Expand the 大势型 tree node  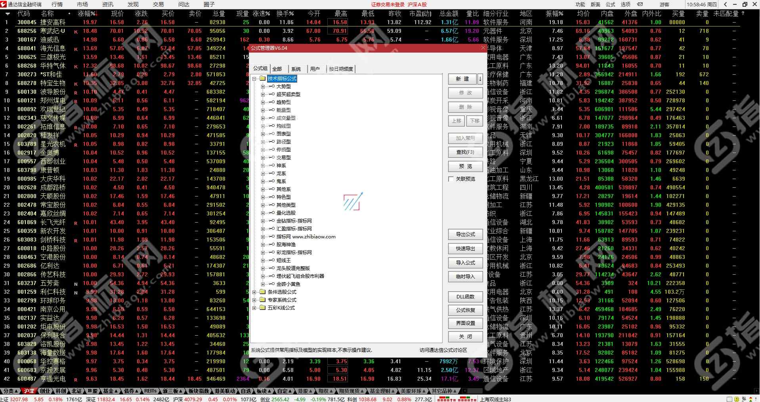coord(263,87)
